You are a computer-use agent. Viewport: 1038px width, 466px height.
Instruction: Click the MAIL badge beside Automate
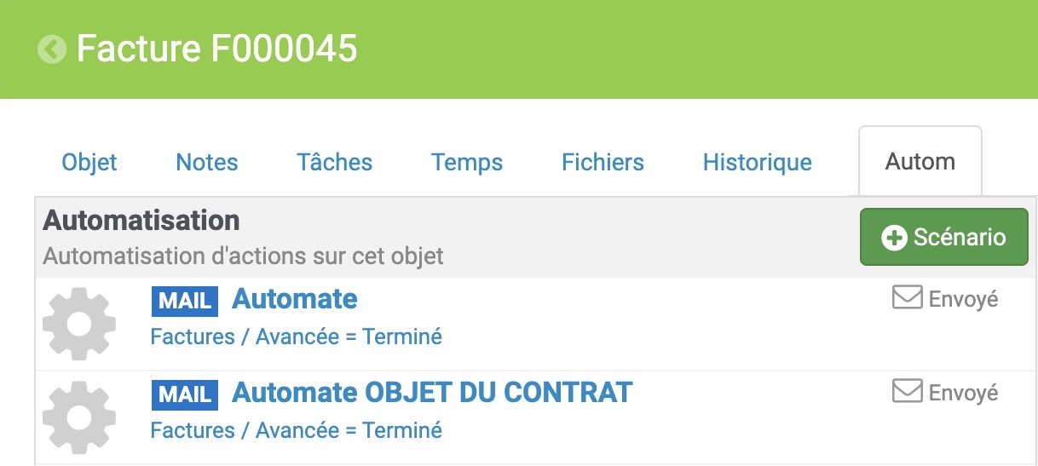[185, 301]
